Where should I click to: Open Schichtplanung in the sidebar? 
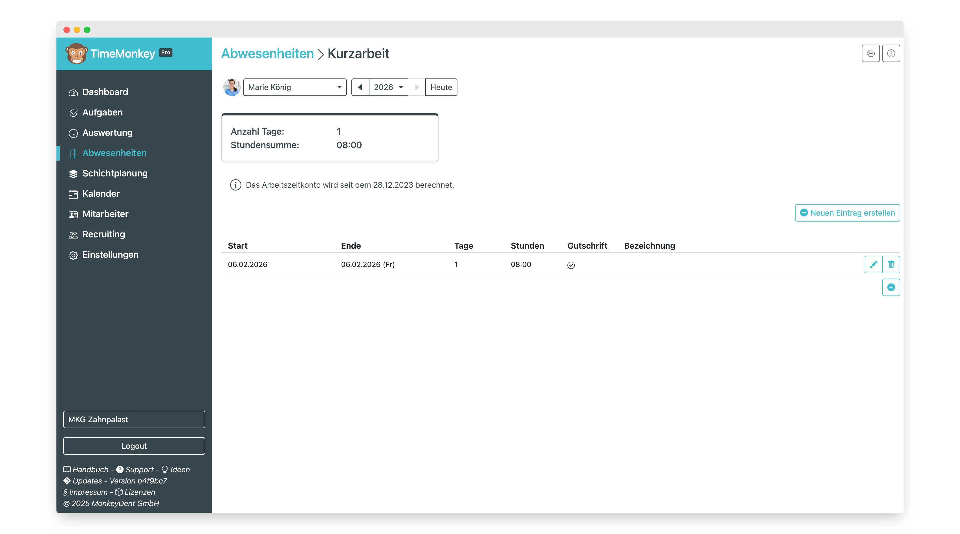(x=115, y=173)
